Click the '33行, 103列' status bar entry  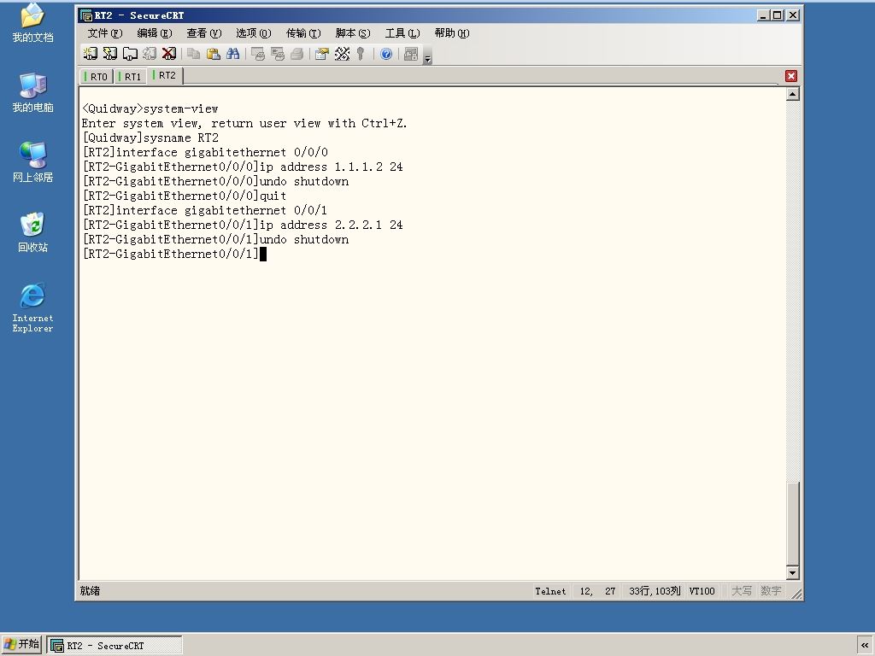pos(655,591)
